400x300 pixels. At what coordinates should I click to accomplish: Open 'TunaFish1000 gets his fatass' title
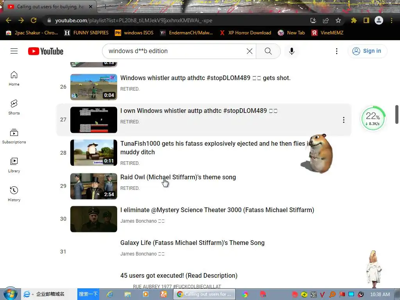(215, 148)
